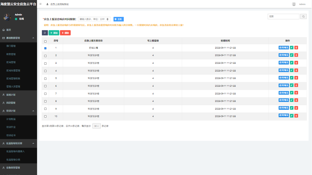This screenshot has width=312, height=175.
Task: Click 使用情况 button in row 2
Action: (284, 55)
